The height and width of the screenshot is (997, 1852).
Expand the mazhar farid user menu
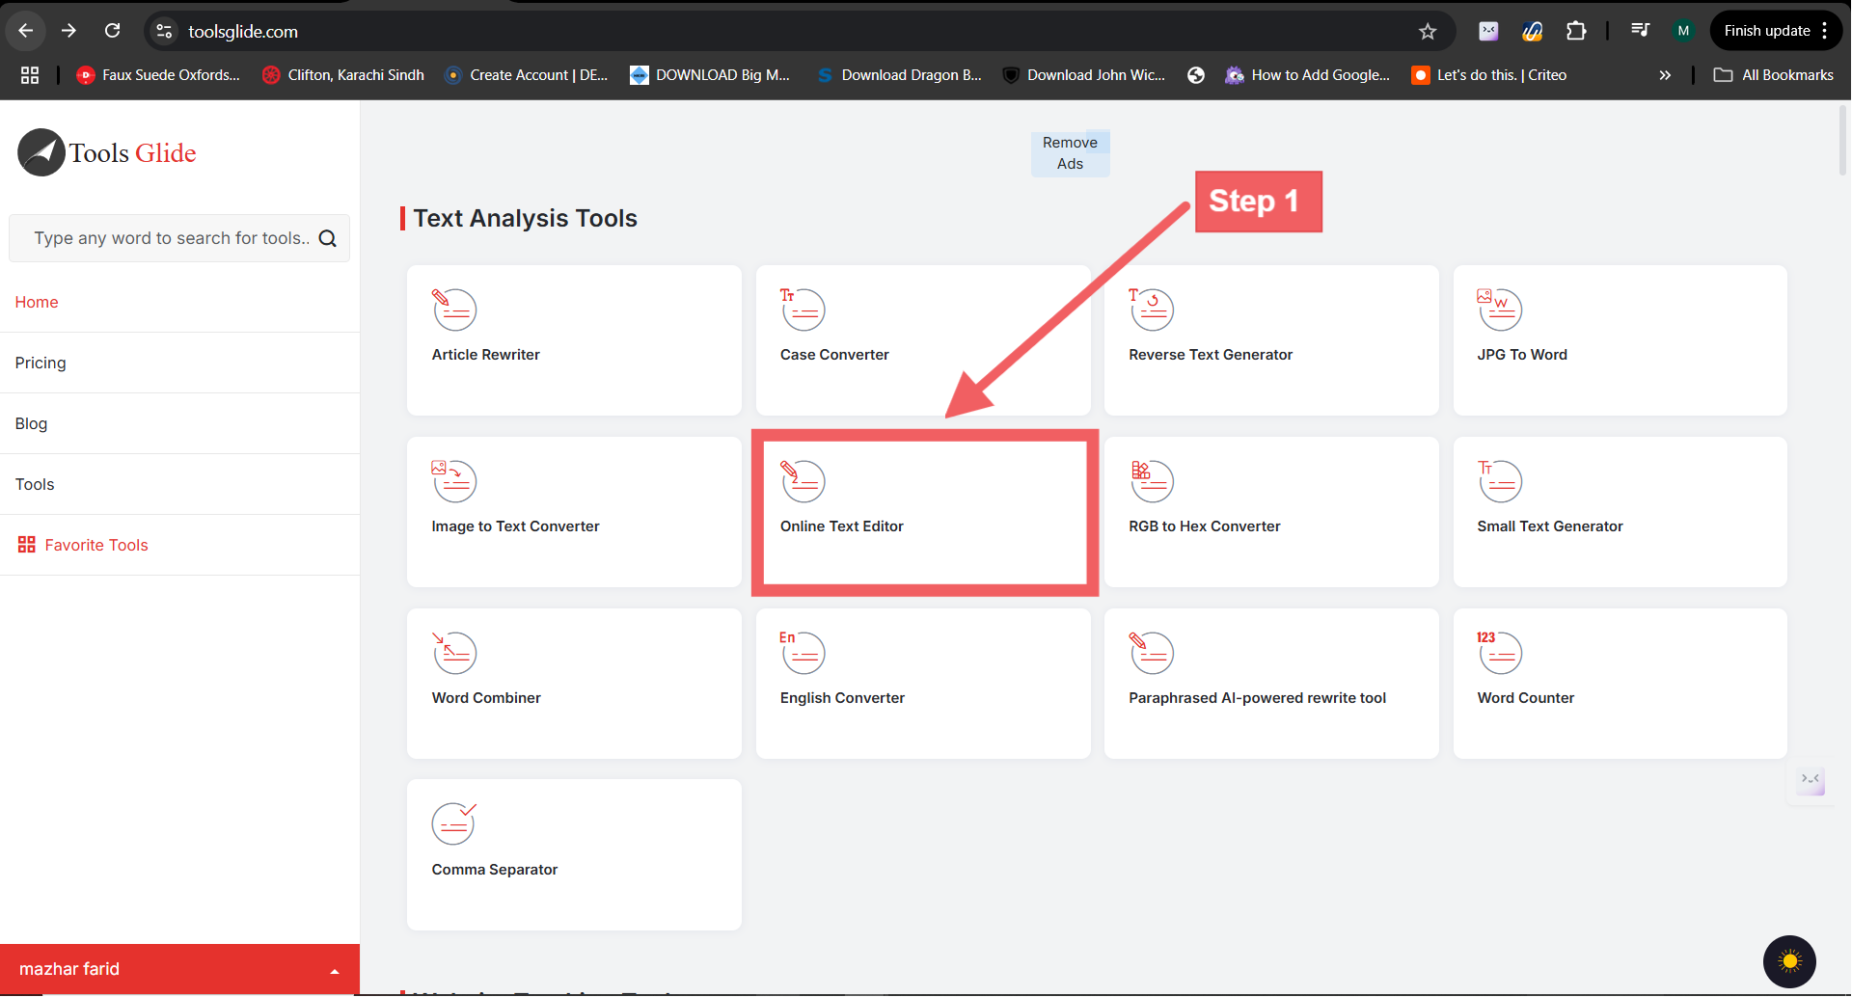click(x=334, y=970)
